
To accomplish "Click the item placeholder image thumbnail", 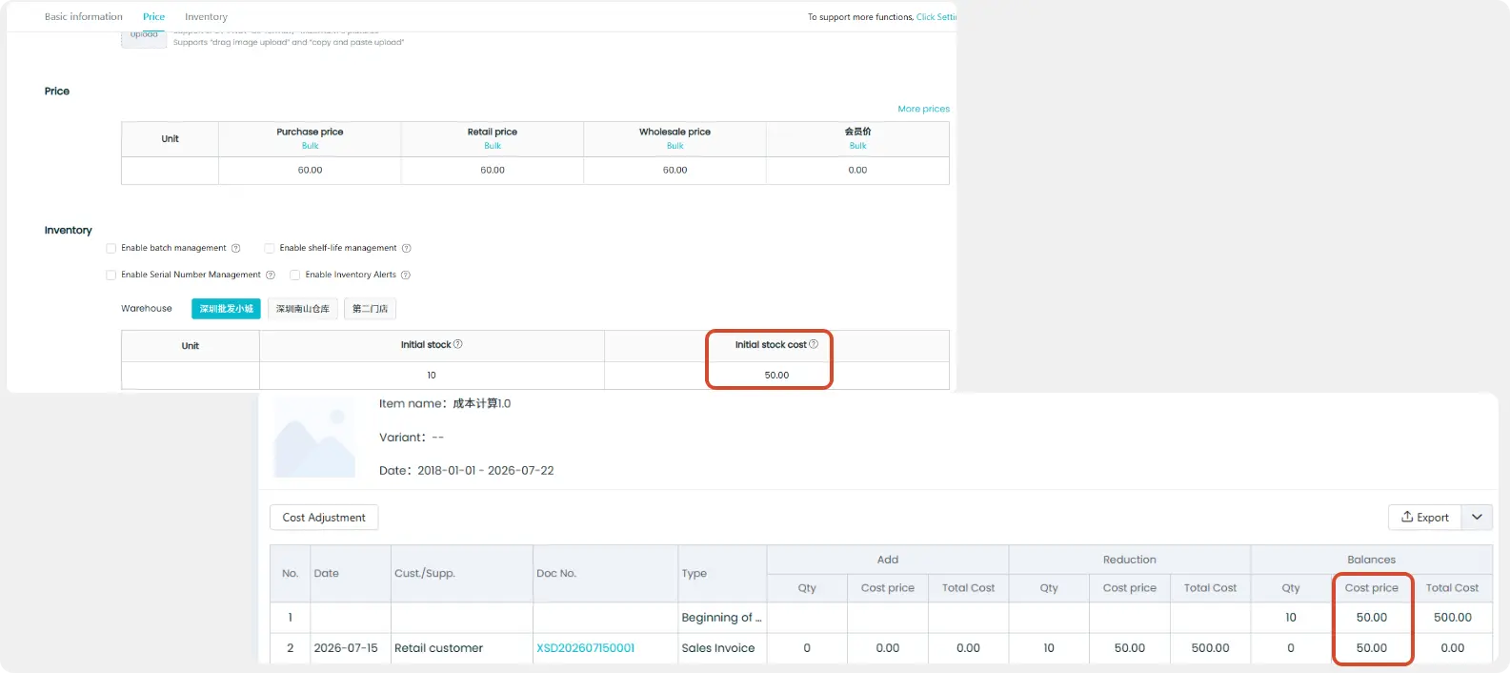I will pos(314,438).
